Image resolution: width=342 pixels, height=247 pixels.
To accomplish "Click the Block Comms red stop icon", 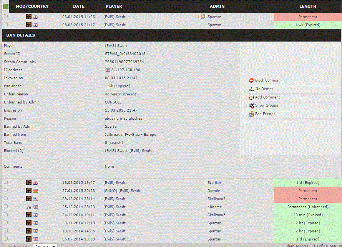I will coord(251,80).
